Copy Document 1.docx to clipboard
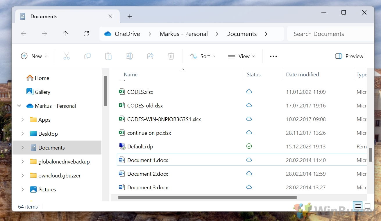Viewport: 381px width, 221px height. [87, 56]
